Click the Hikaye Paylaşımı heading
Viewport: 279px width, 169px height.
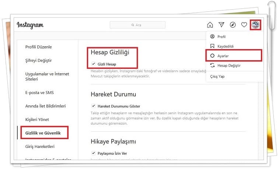click(x=114, y=142)
